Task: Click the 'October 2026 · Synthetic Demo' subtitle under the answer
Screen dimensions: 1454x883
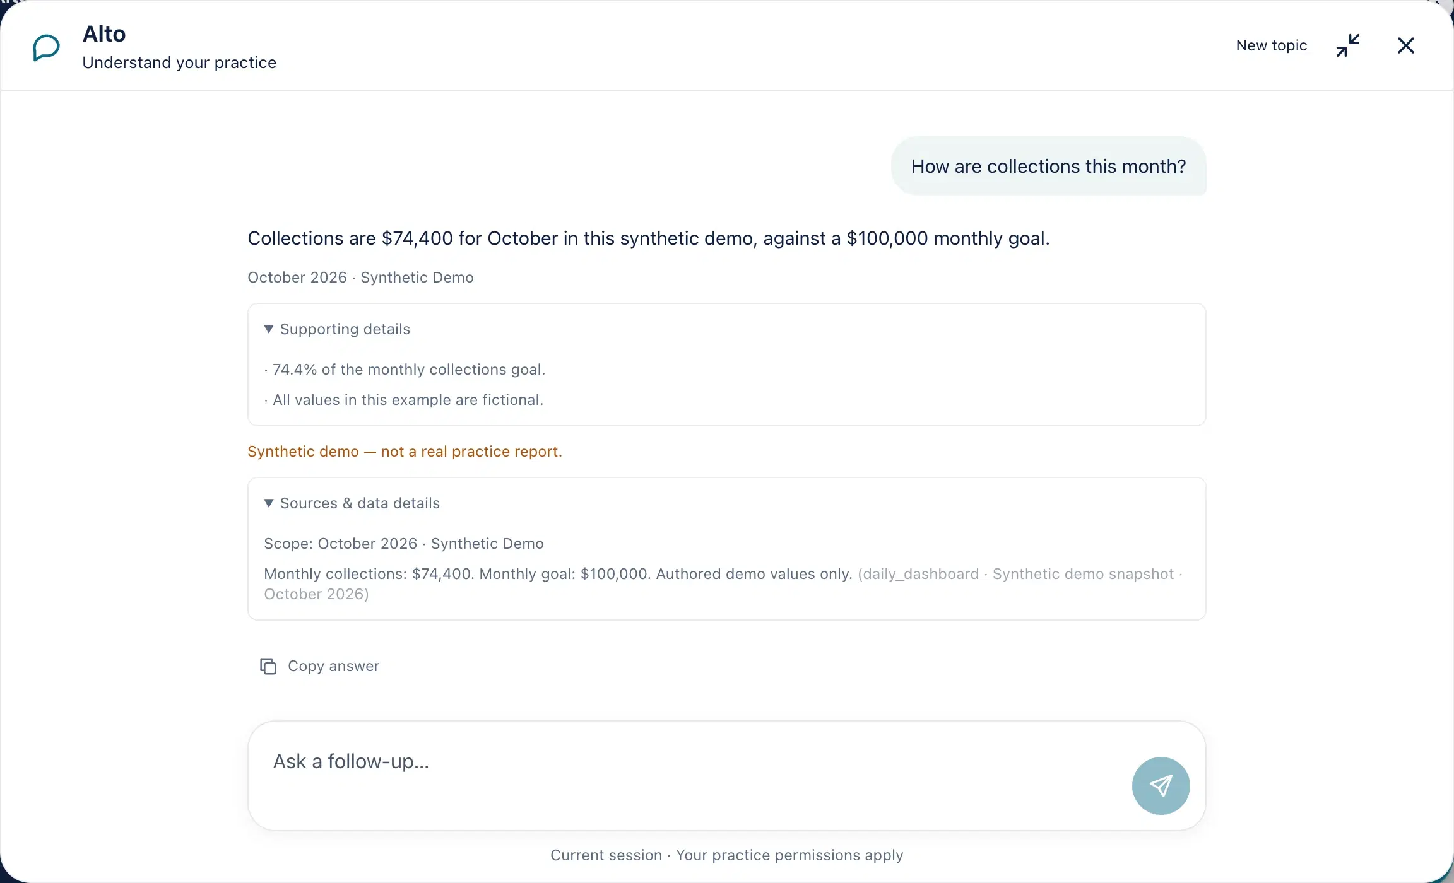Action: pyautogui.click(x=360, y=278)
